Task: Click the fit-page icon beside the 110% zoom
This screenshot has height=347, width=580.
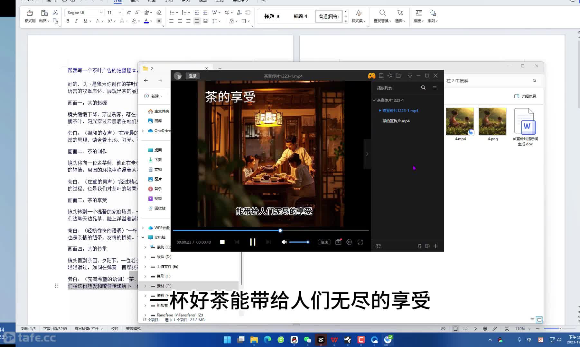Action: pyautogui.click(x=507, y=329)
